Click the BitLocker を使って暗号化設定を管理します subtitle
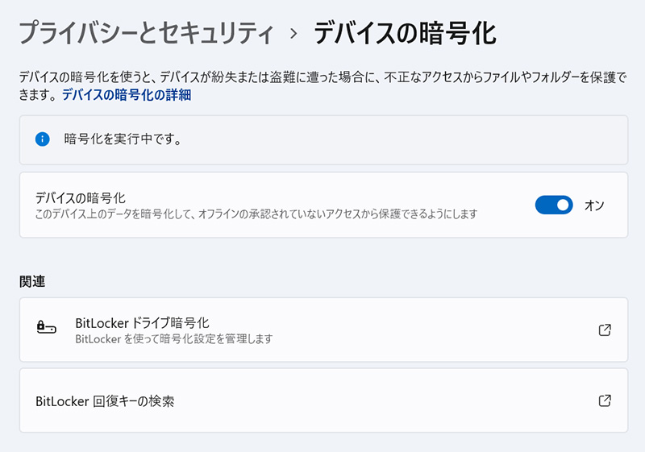Image resolution: width=645 pixels, height=452 pixels. pyautogui.click(x=173, y=339)
